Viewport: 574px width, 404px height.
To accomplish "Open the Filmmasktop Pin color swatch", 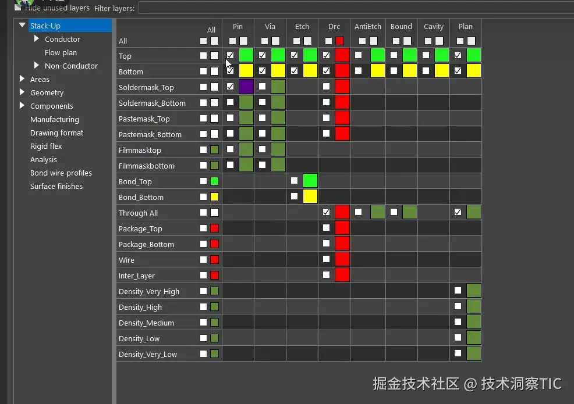I will [x=246, y=149].
